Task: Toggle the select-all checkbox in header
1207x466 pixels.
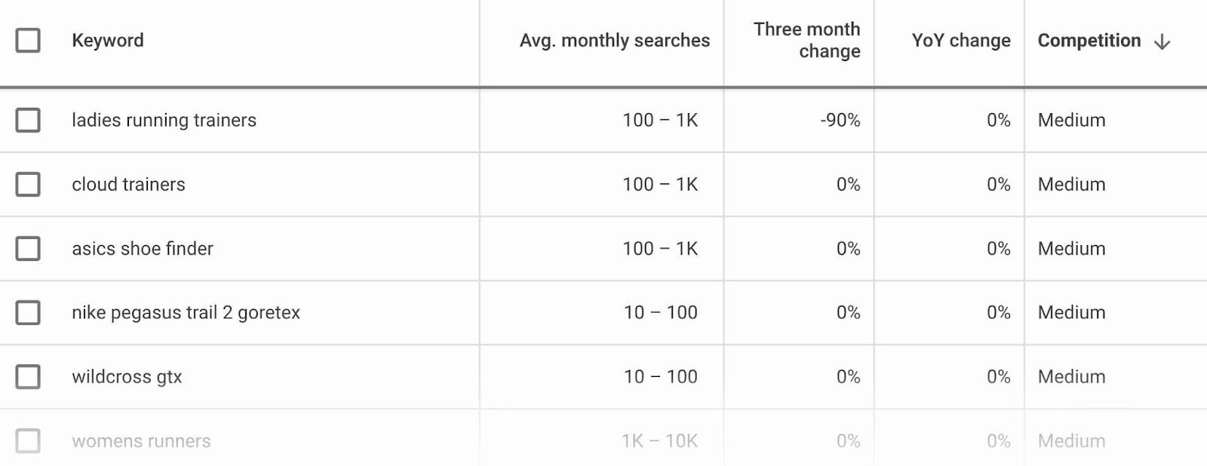Action: [28, 41]
